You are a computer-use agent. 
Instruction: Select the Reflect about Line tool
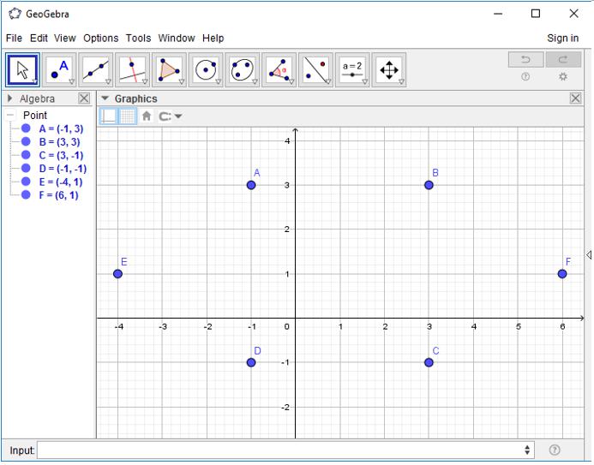[x=315, y=69]
